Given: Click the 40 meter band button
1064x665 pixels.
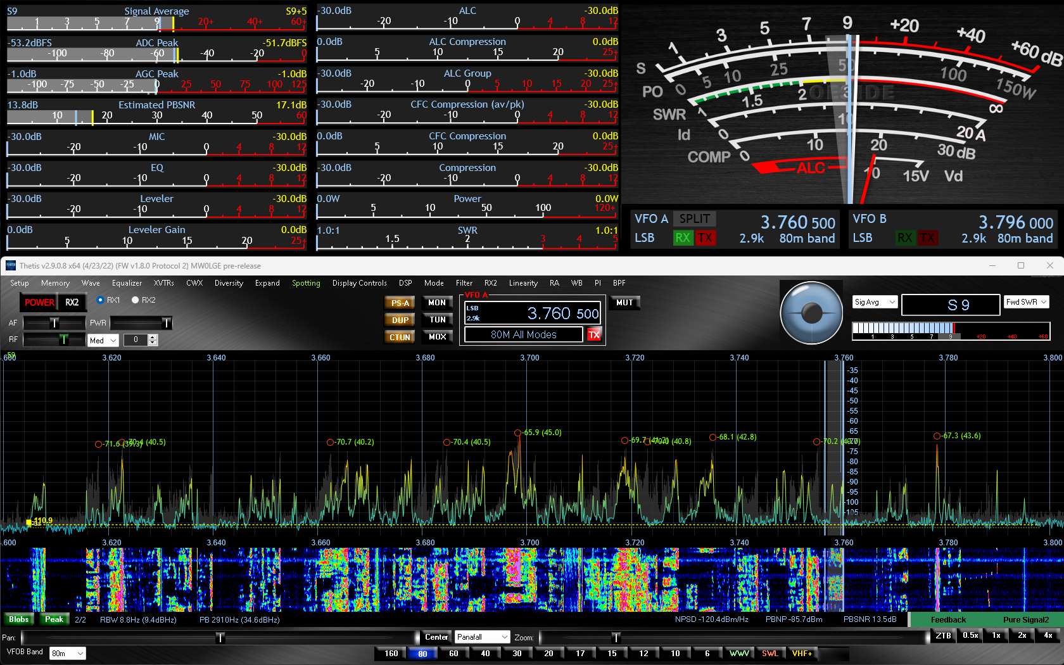Looking at the screenshot, I should (x=485, y=654).
